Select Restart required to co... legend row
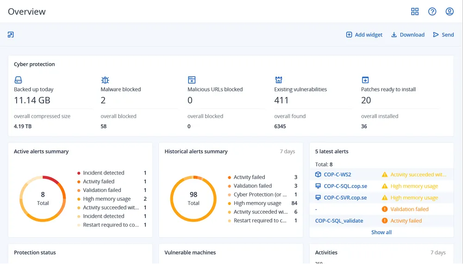The height and width of the screenshot is (264, 463). tap(112, 225)
